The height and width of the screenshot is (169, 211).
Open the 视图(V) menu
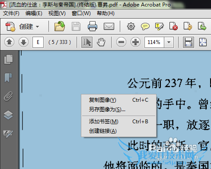click(x=57, y=13)
